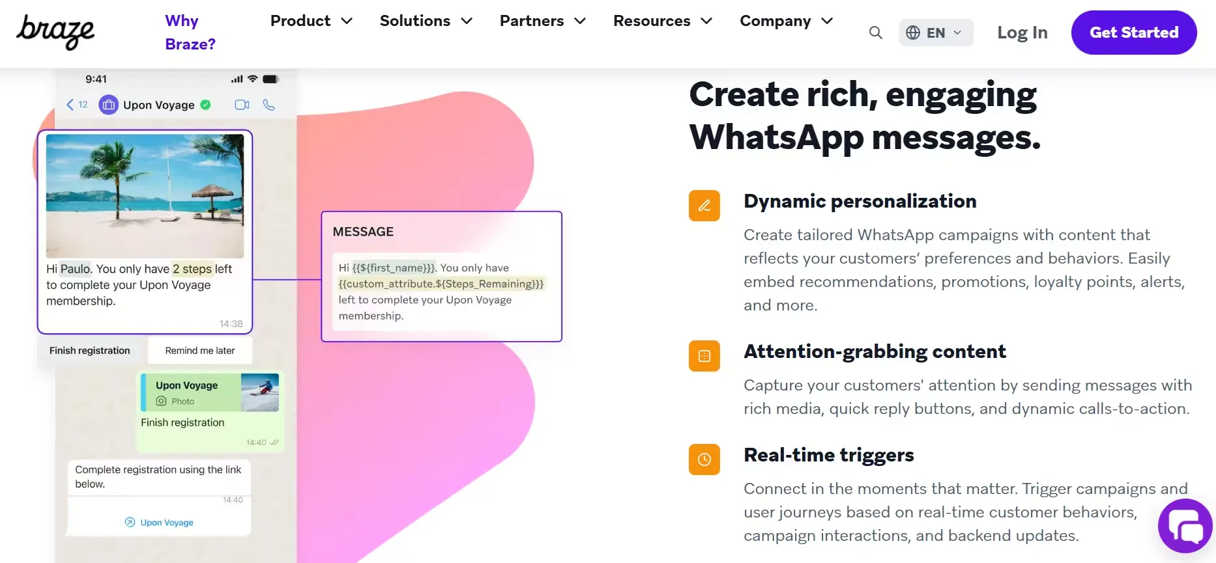Expand the Product dropdown menu

click(311, 21)
